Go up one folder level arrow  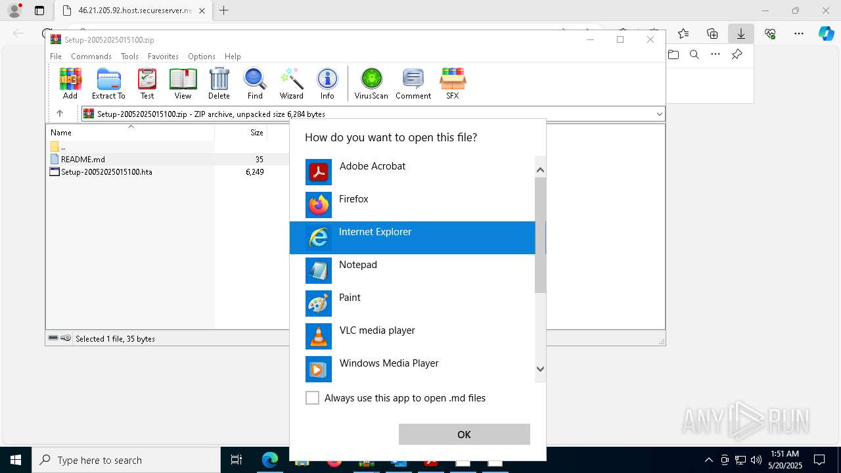point(59,114)
